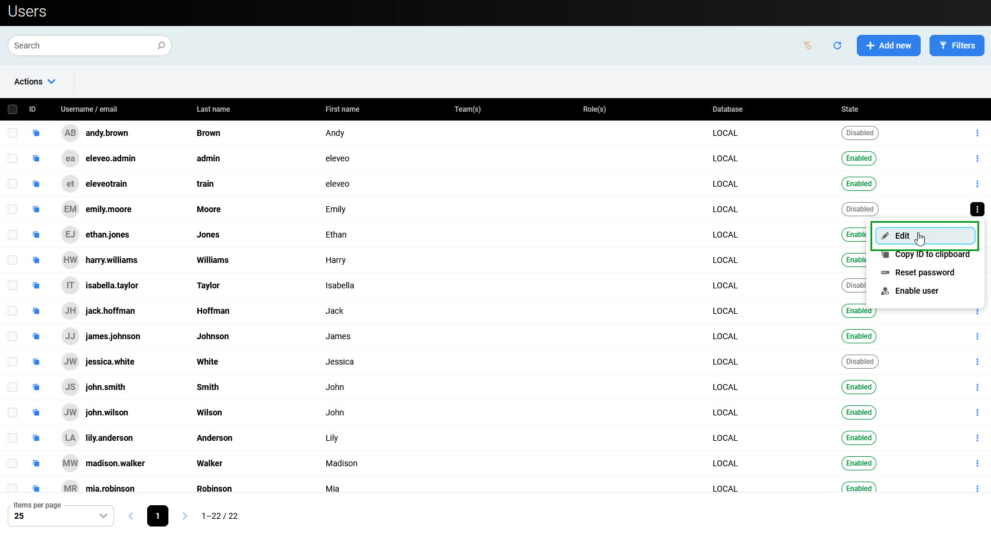Viewport: 991px width, 533px height.
Task: Click into the Search input field
Action: pyautogui.click(x=83, y=45)
